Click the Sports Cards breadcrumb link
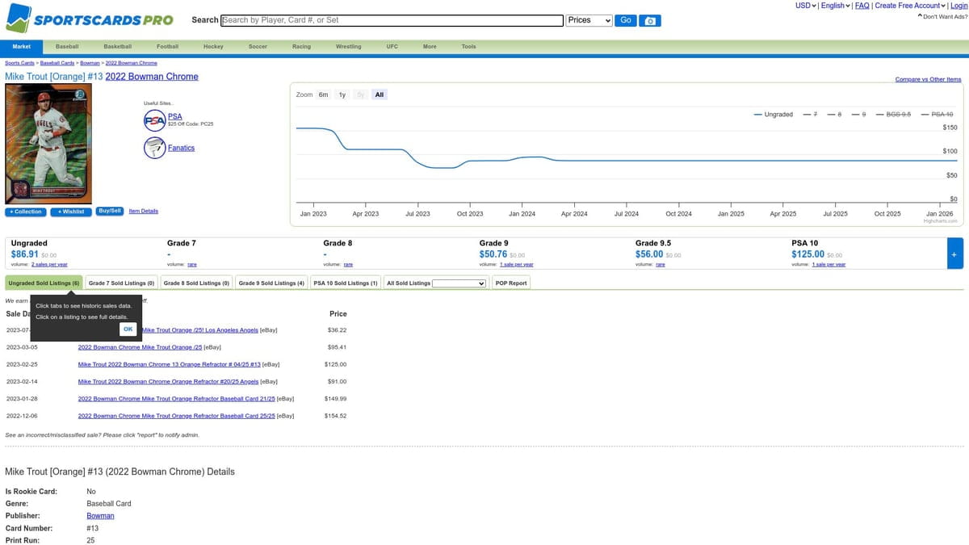This screenshot has height=545, width=969. (19, 63)
